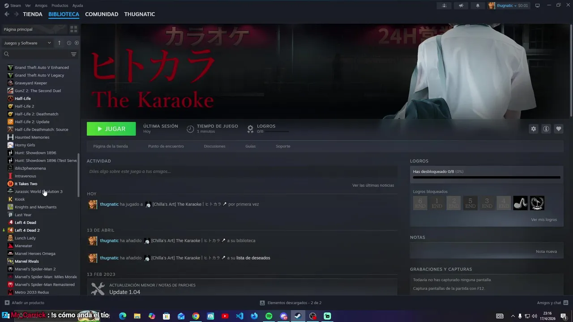Open the Productos menu
This screenshot has height=322, width=573.
(60, 5)
